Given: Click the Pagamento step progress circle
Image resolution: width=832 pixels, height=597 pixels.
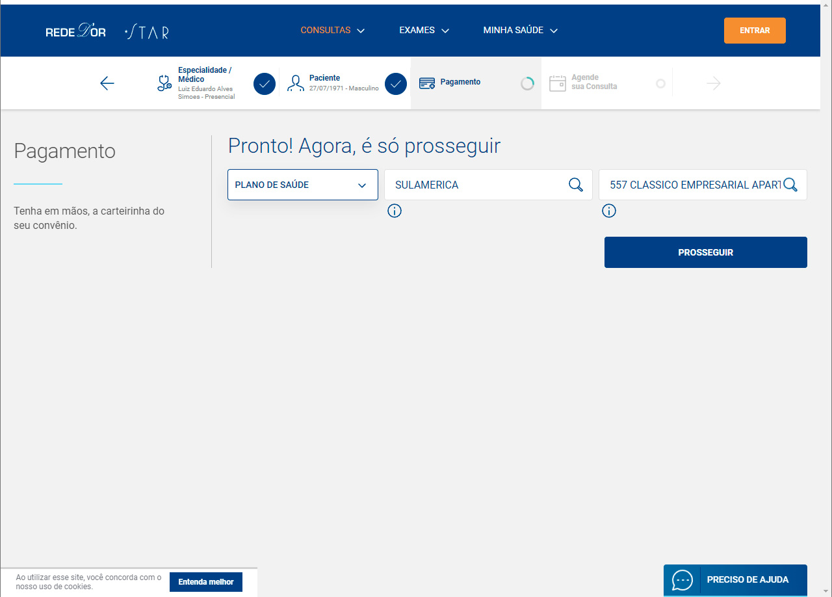Looking at the screenshot, I should coord(527,84).
